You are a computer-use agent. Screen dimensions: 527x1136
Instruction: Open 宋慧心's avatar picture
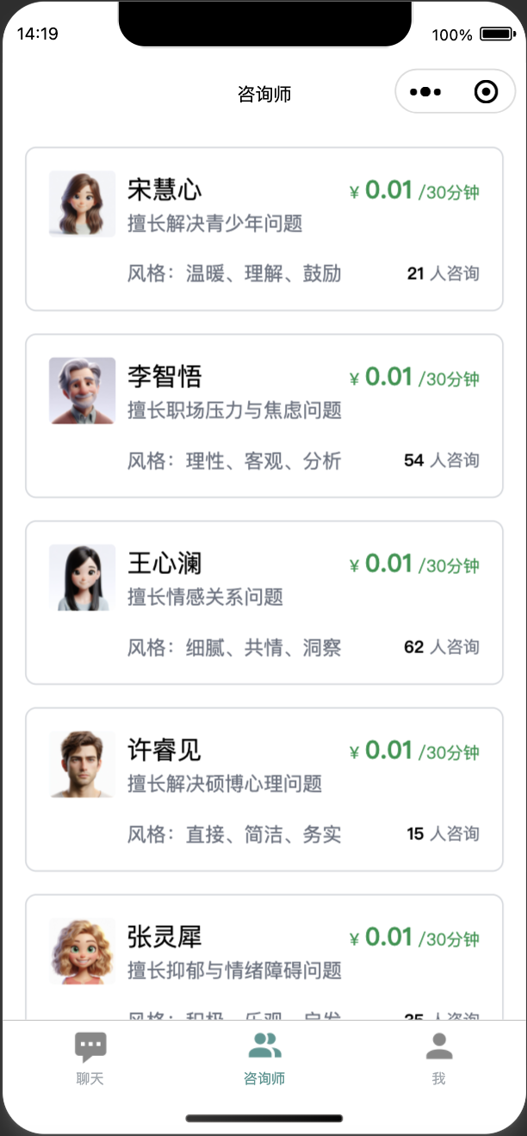pos(82,204)
